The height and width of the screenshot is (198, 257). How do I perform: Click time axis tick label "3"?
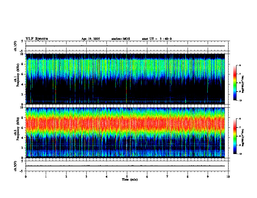click(86, 177)
